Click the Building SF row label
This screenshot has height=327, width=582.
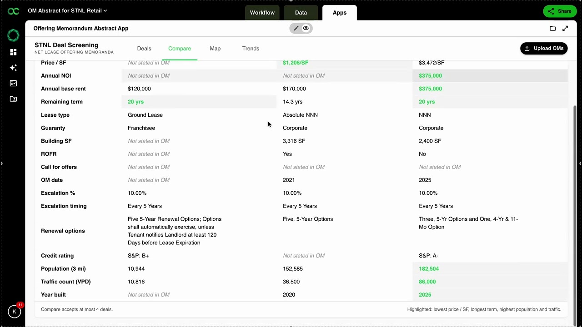56,141
